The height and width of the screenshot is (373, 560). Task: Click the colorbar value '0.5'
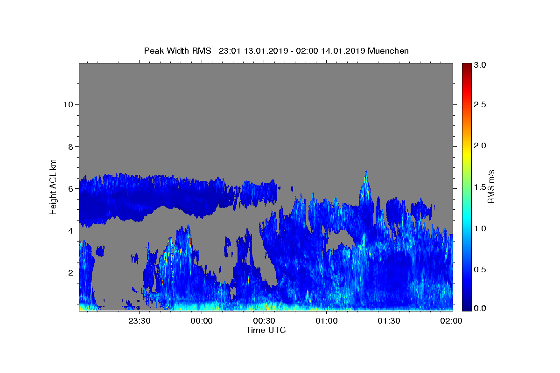480,269
